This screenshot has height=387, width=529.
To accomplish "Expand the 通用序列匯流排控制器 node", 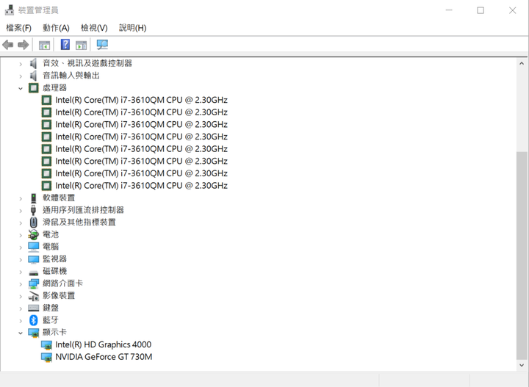I will [x=21, y=211].
